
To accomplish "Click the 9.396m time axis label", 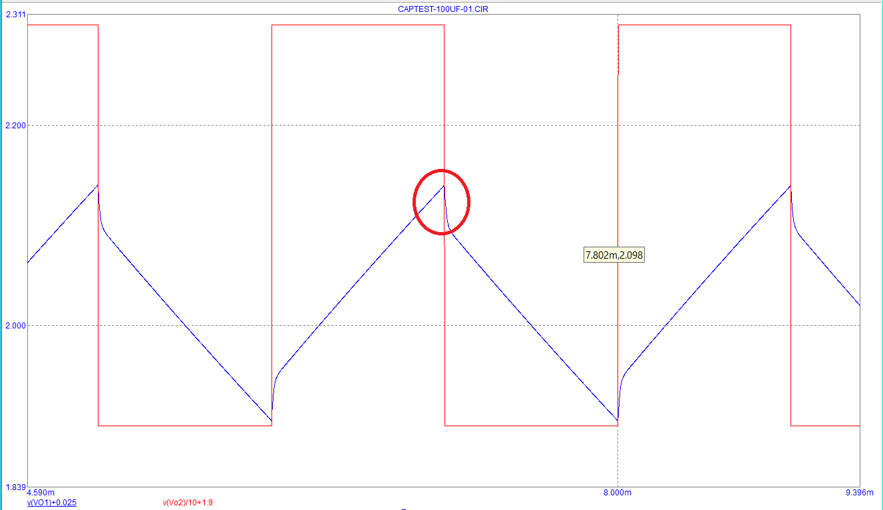I will pyautogui.click(x=858, y=493).
